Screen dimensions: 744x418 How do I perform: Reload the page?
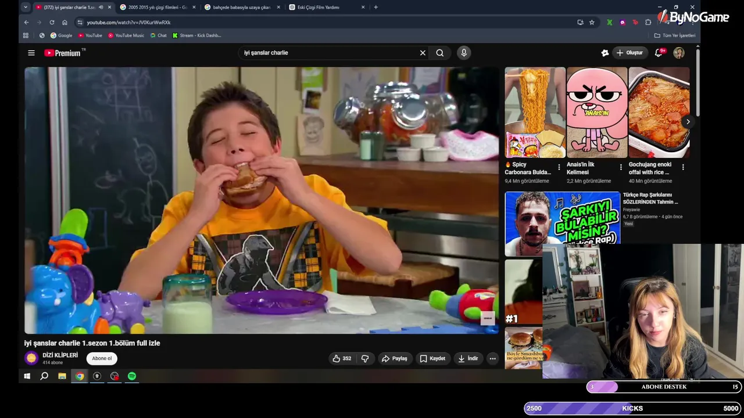(52, 22)
